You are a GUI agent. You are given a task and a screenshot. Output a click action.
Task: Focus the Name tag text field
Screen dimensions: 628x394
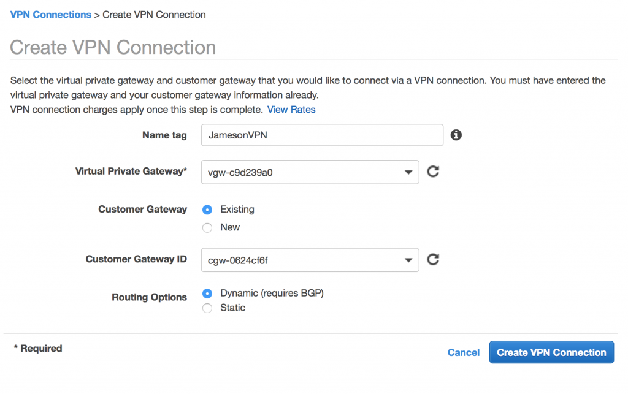coord(322,135)
